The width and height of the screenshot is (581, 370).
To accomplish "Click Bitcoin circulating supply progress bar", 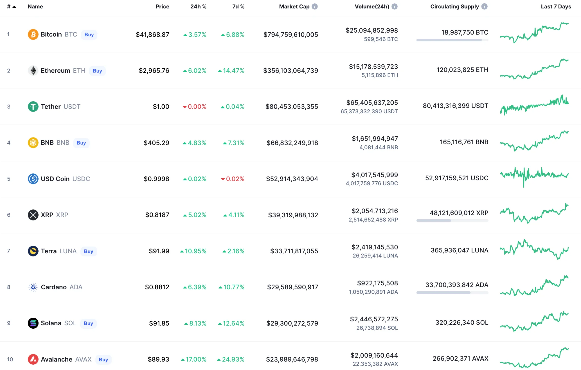I will pos(452,40).
